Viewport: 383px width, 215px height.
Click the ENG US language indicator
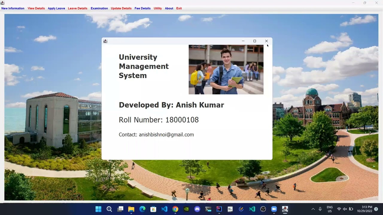coord(330,209)
